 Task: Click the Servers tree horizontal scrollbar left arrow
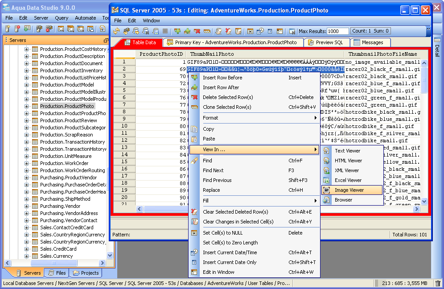[8, 263]
